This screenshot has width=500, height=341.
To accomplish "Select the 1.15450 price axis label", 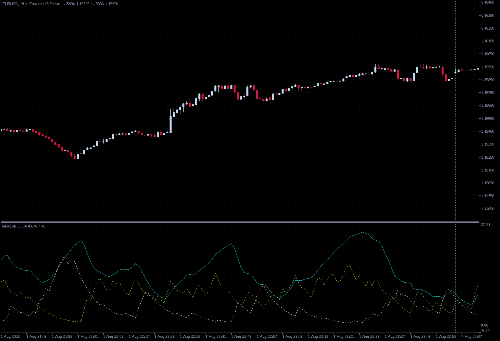I will coord(488,132).
